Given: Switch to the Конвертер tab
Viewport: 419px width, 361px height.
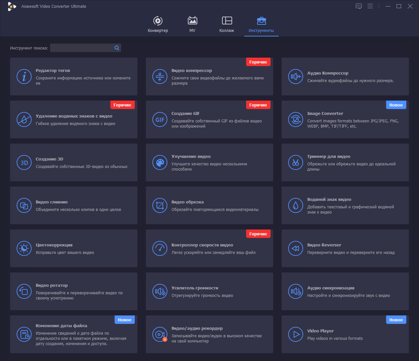Looking at the screenshot, I should click(158, 24).
